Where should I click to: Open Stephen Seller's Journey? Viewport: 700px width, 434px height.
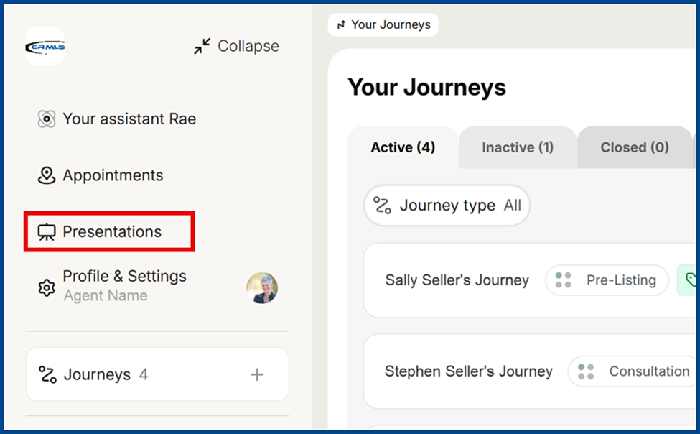(x=468, y=371)
